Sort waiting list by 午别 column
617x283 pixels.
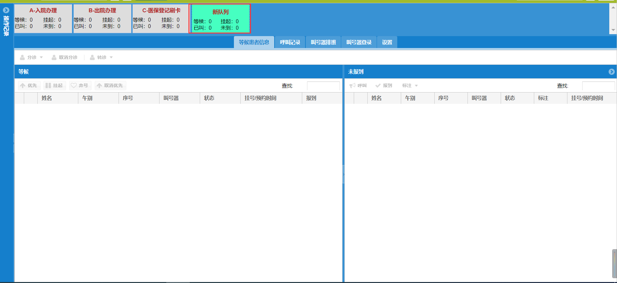point(98,98)
